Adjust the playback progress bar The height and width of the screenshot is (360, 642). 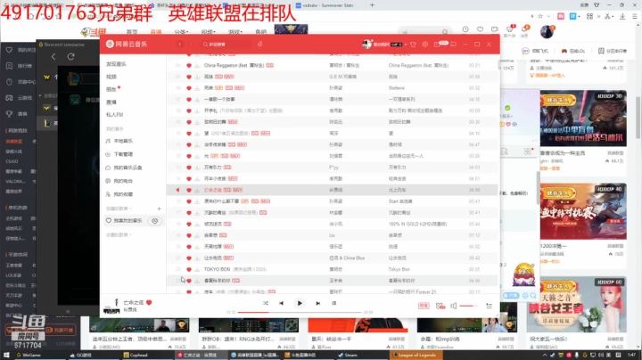point(300,312)
